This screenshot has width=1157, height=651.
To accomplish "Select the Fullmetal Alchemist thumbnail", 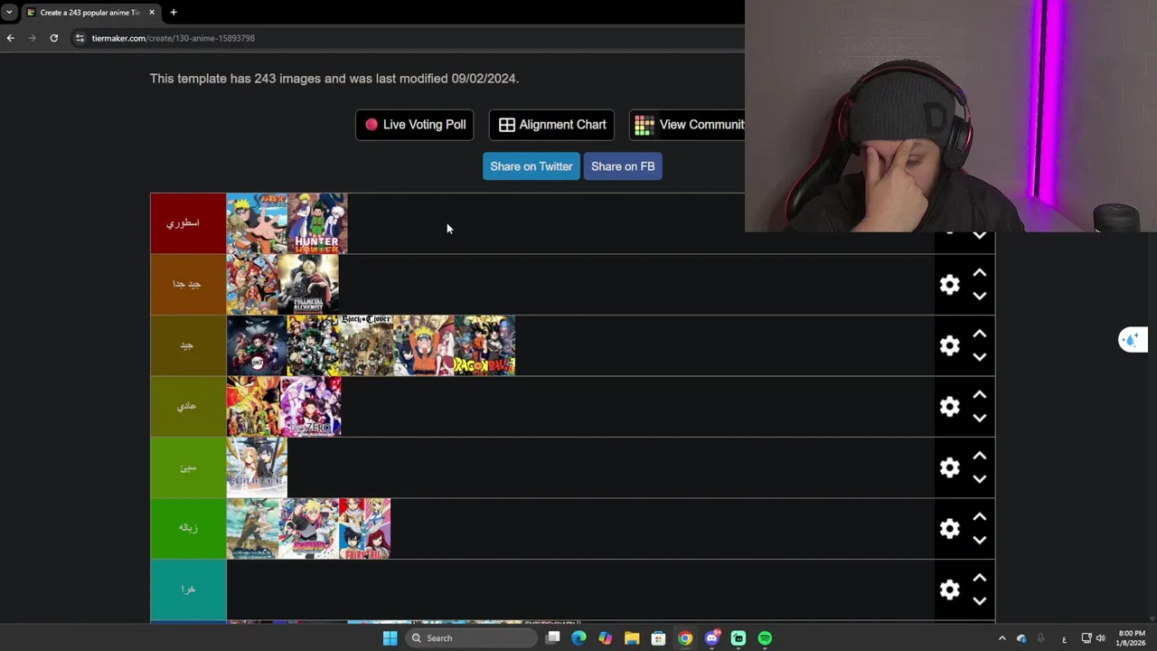I will [x=308, y=285].
